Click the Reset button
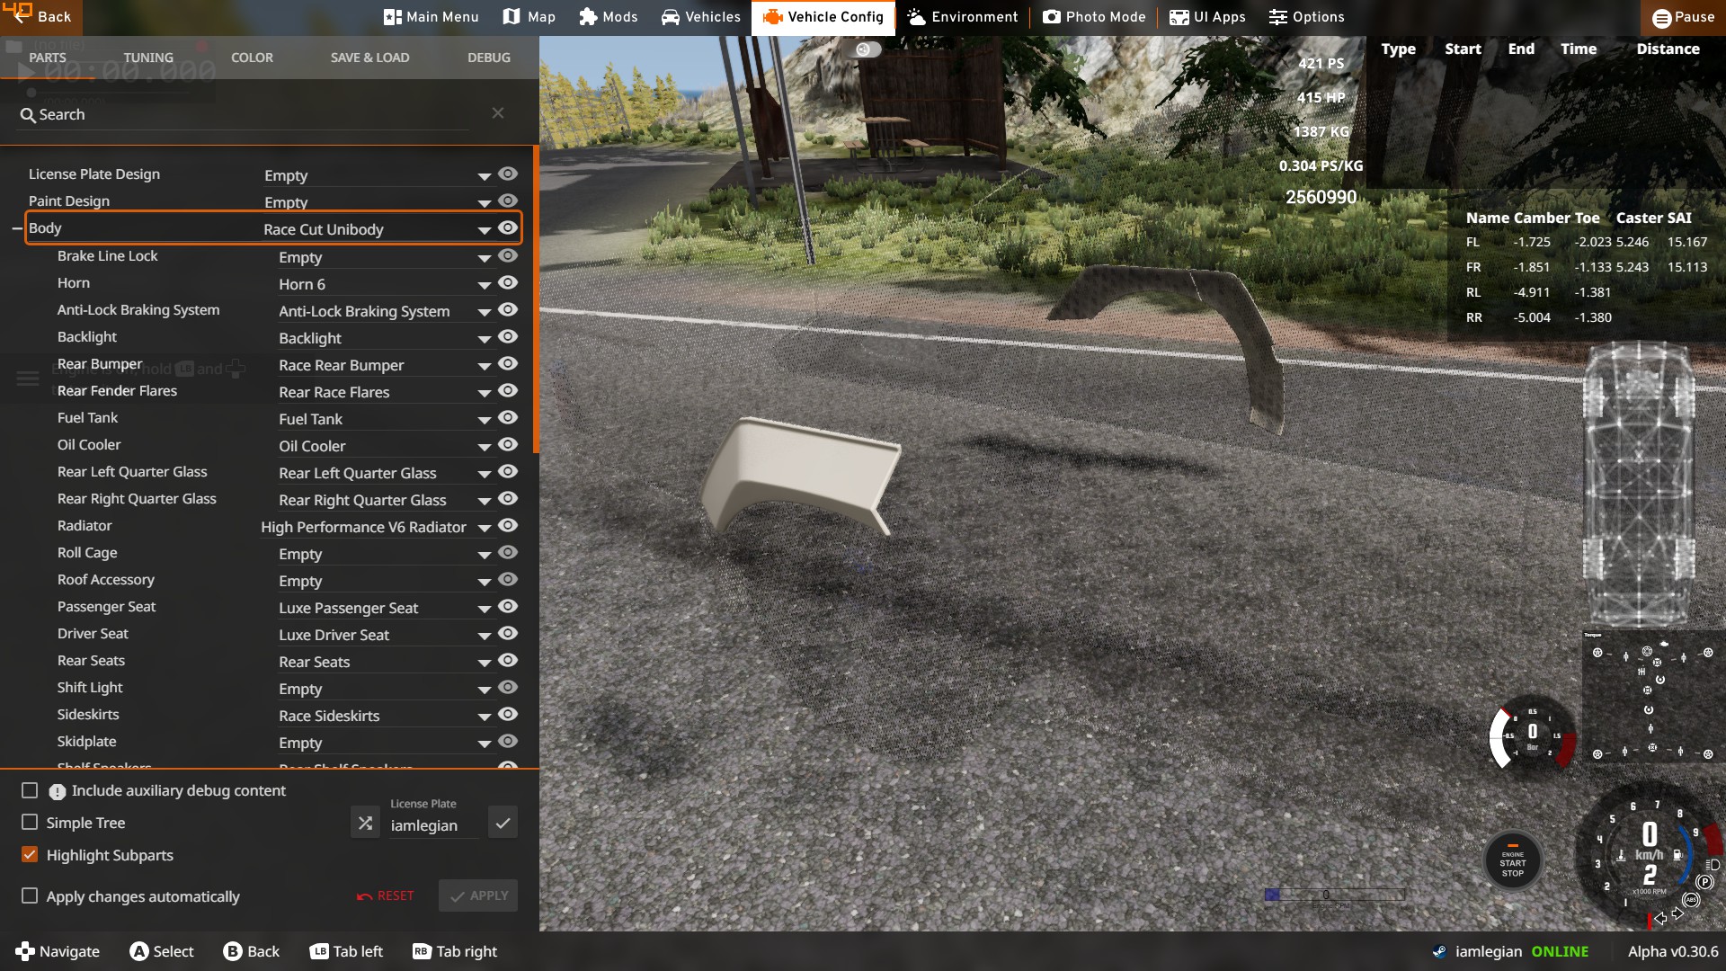This screenshot has width=1726, height=971. pos(386,895)
